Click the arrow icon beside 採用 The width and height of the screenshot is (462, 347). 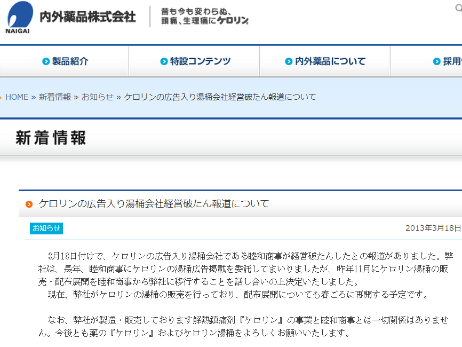pyautogui.click(x=436, y=61)
